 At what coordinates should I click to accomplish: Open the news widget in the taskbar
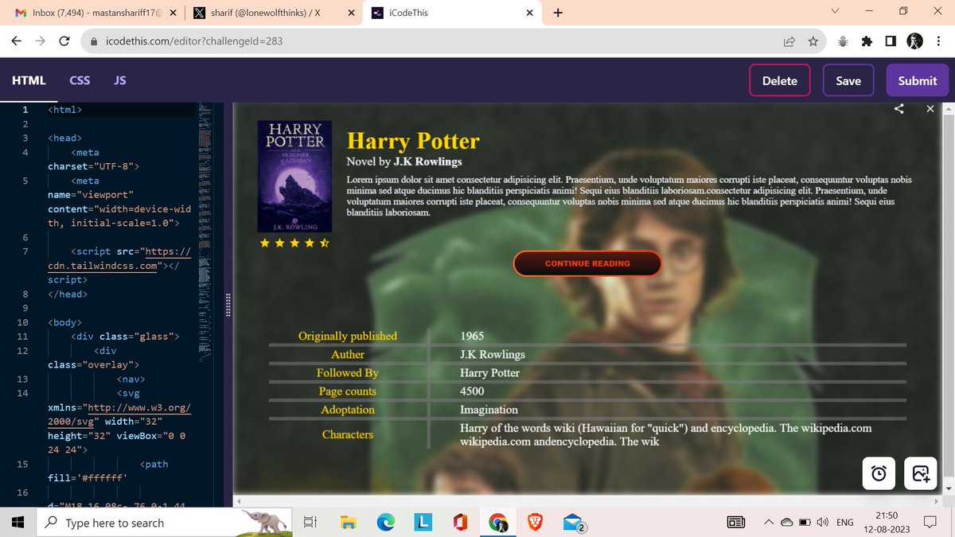pyautogui.click(x=737, y=523)
